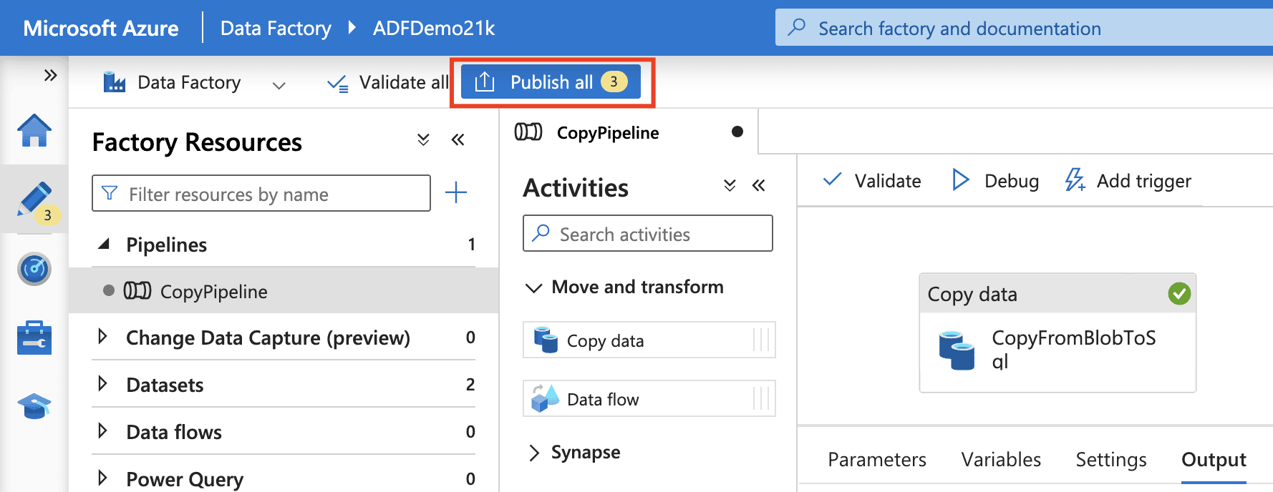
Task: Expand the Datasets tree node
Action: click(102, 384)
